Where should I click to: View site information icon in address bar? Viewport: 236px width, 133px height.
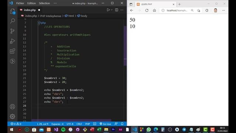point(163,10)
